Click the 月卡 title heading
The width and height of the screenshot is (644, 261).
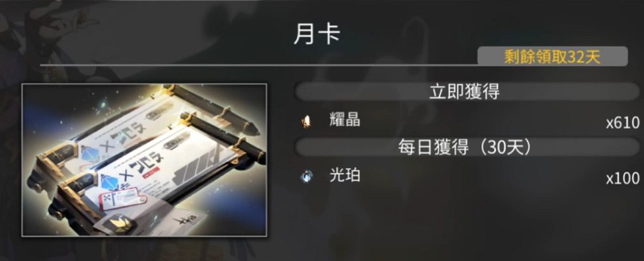316,34
